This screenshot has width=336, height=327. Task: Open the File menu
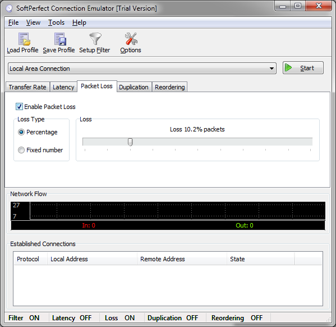13,22
